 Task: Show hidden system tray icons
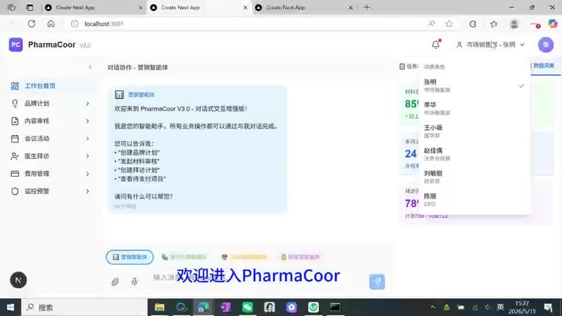click(x=433, y=307)
